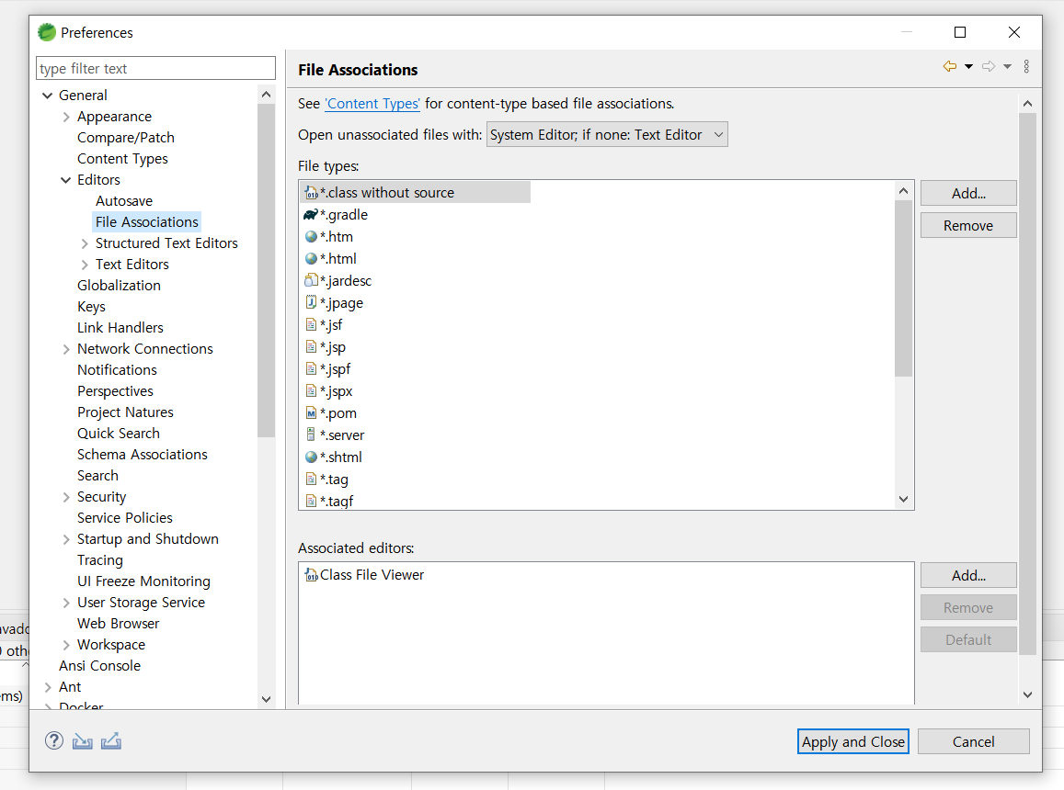The image size is (1064, 790).
Task: Click the file icon beside *.jsp
Action: [x=312, y=346]
